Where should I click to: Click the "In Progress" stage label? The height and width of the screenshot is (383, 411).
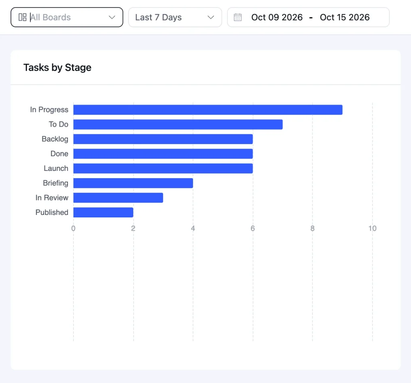click(49, 109)
